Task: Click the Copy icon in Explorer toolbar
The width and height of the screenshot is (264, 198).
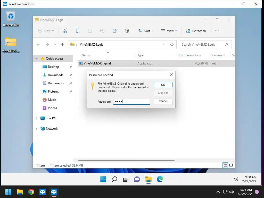Action: pyautogui.click(x=78, y=31)
